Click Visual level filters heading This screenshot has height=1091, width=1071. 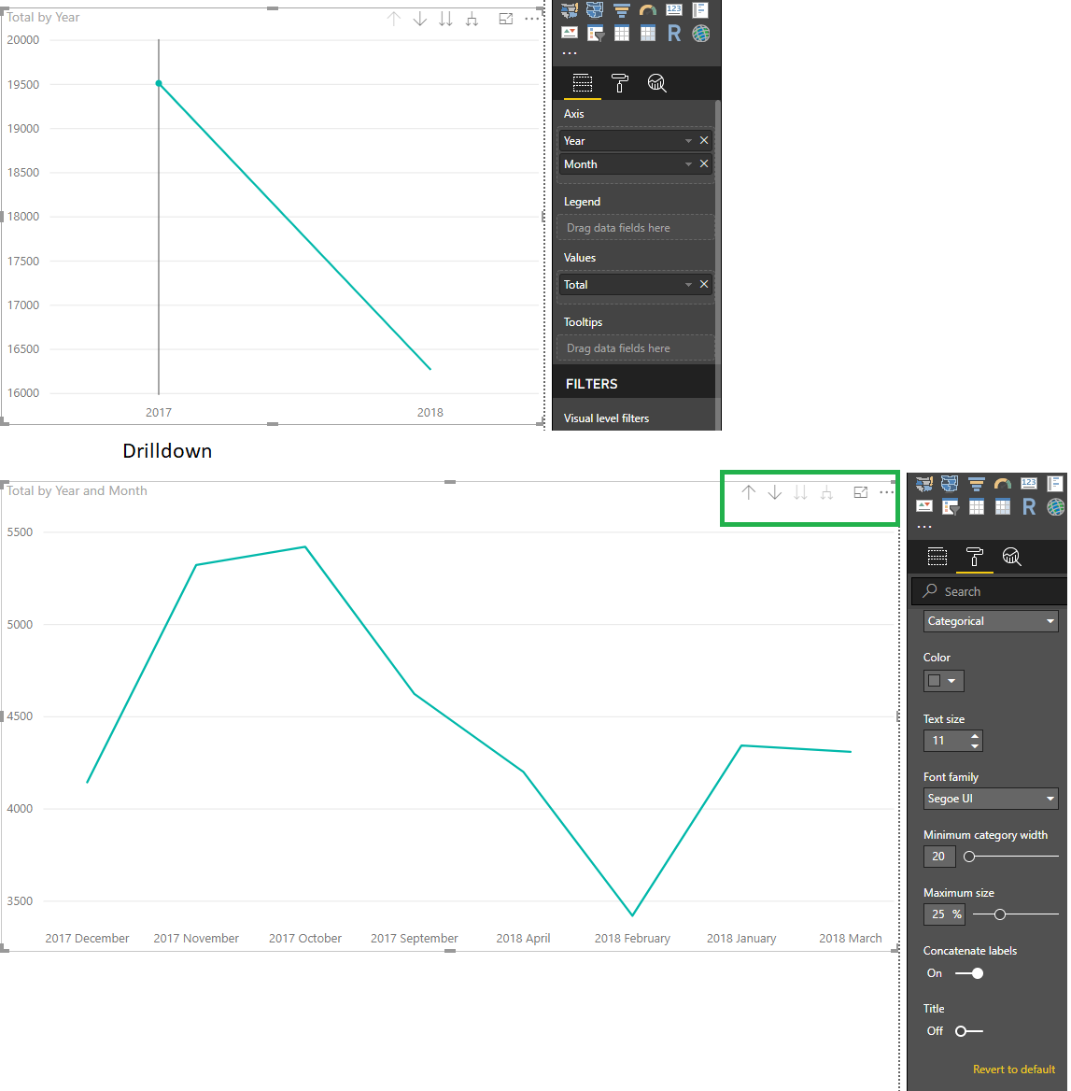click(606, 418)
